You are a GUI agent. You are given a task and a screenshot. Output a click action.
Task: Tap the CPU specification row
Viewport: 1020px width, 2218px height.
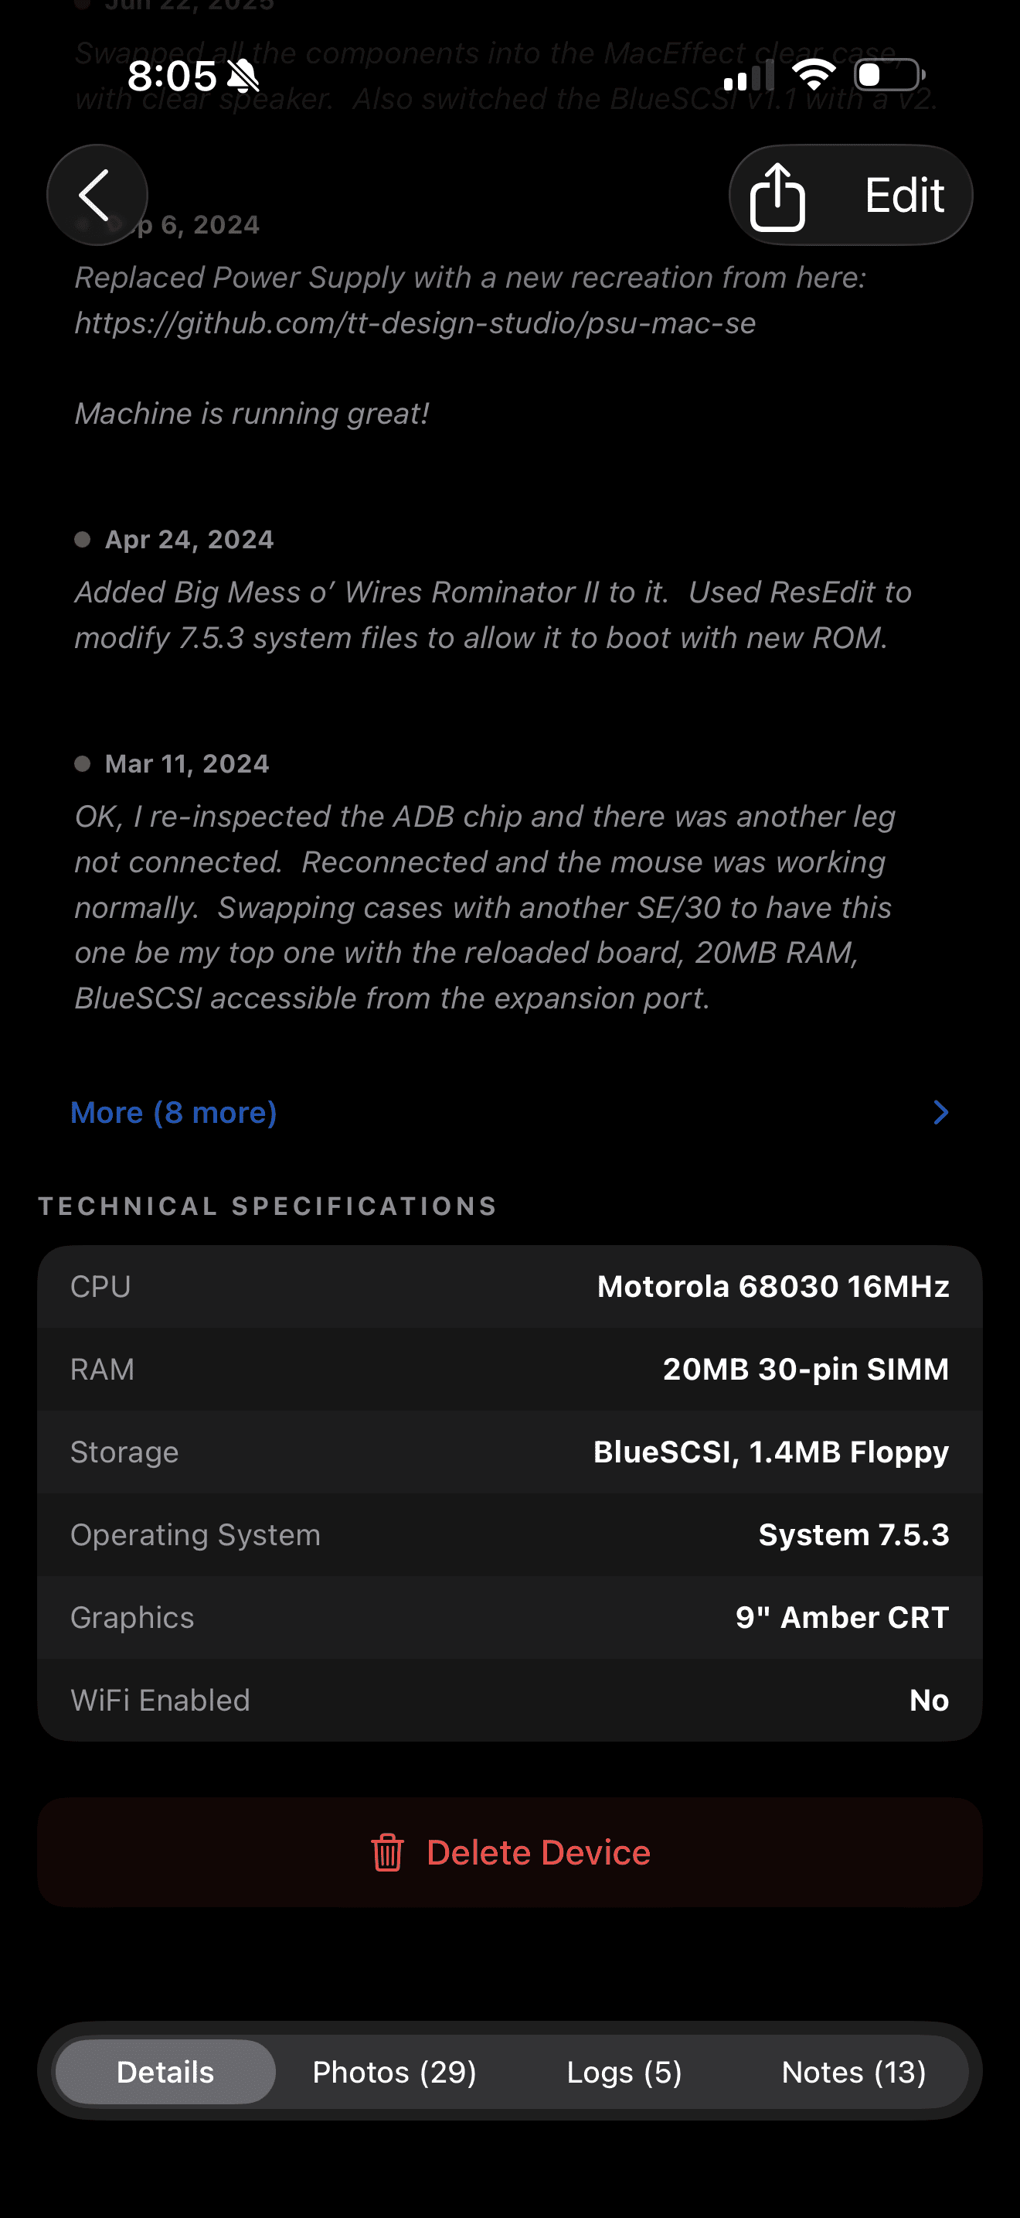tap(509, 1286)
